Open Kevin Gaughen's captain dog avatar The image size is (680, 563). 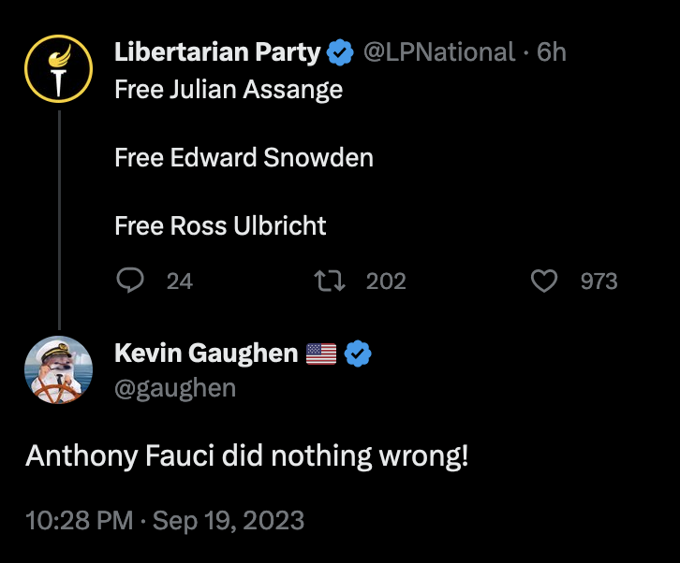(59, 369)
